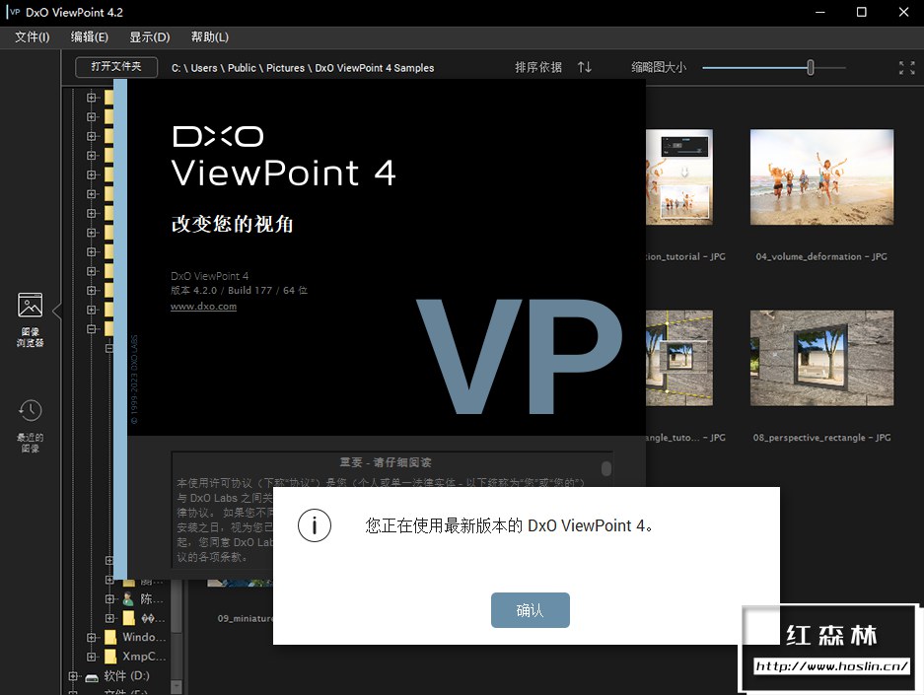Collapse the side panel with arrow handle
This screenshot has height=695, width=924.
click(x=56, y=311)
